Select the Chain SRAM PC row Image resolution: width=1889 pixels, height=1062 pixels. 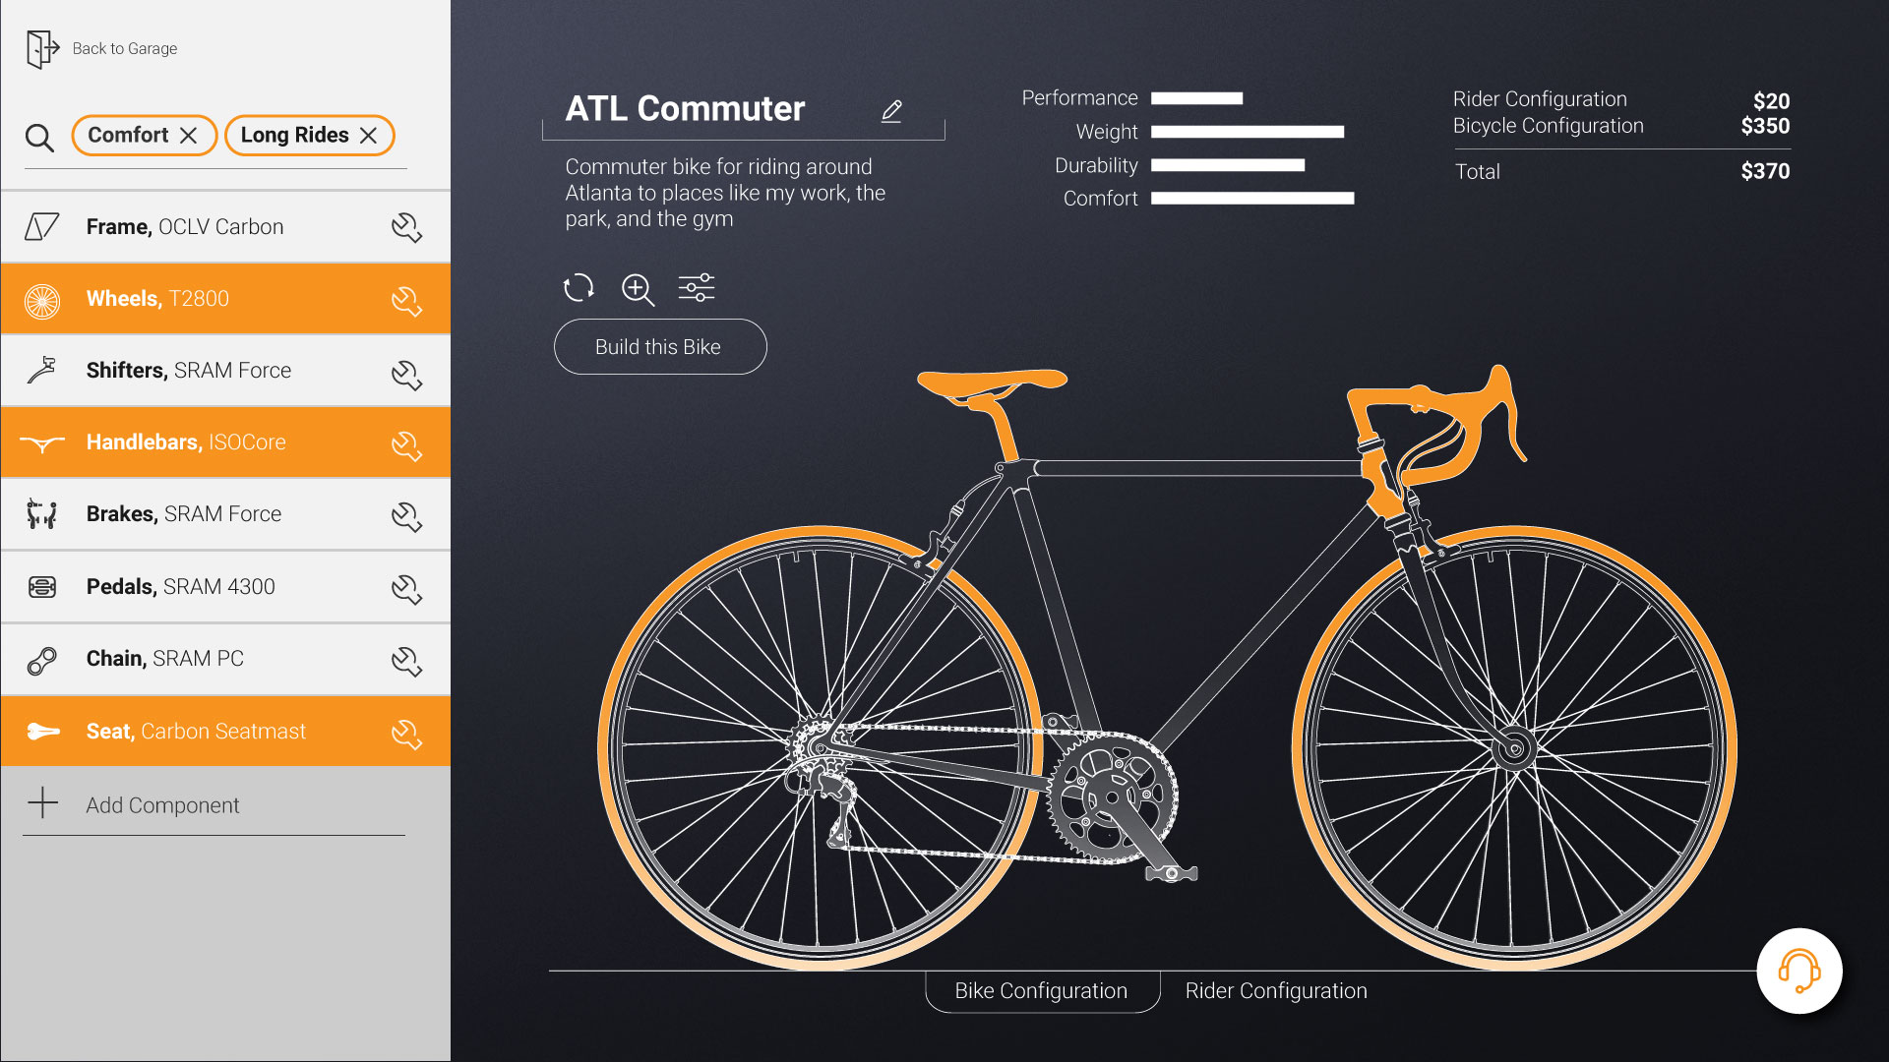[x=225, y=659]
